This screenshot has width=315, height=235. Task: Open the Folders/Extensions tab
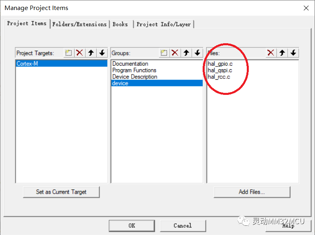(79, 24)
